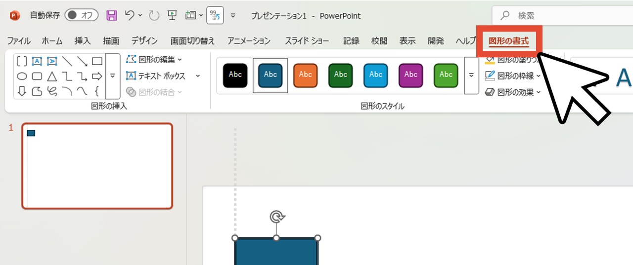Click the テキスト ボックス button
Screen dimensions: 633x265
[156, 76]
